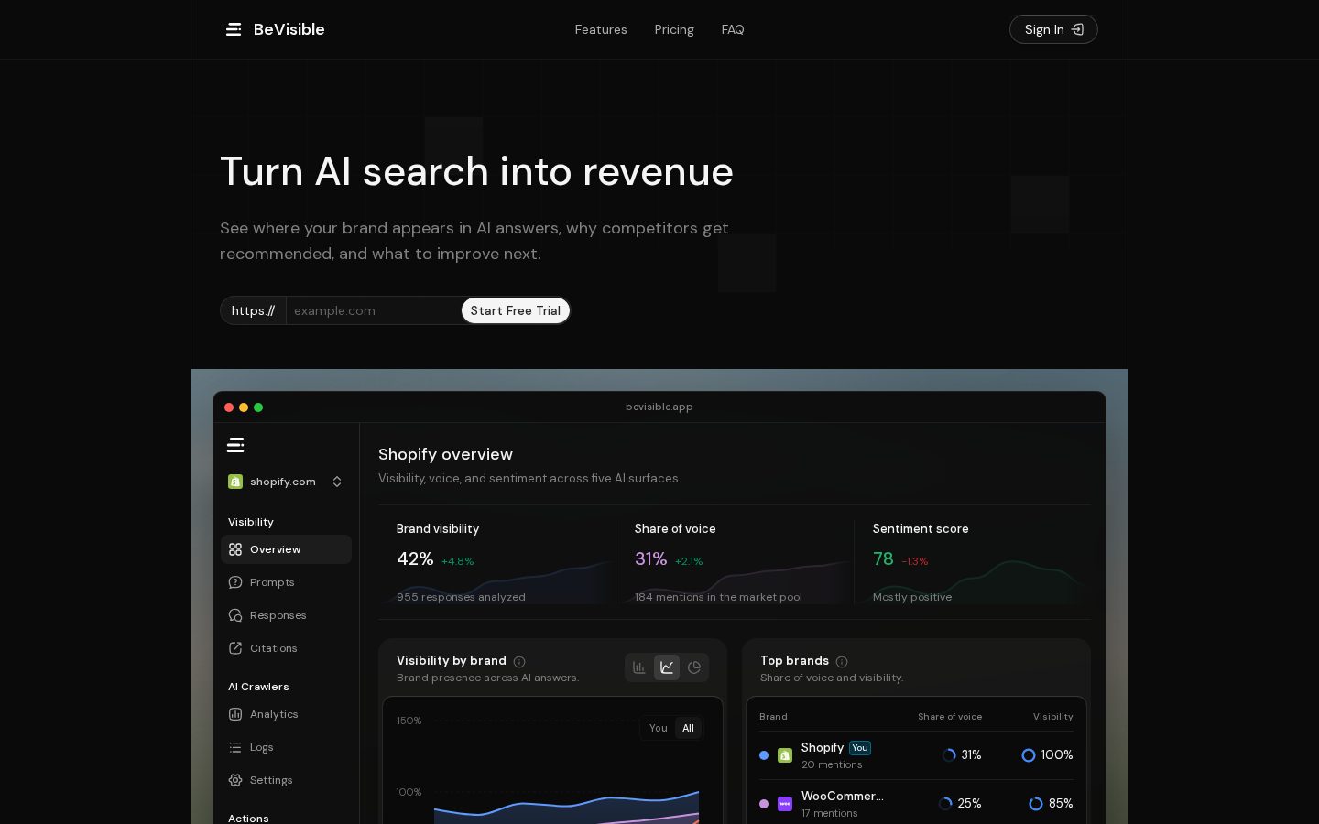Click info icon next to Top brands
The image size is (1319, 824).
tap(842, 662)
